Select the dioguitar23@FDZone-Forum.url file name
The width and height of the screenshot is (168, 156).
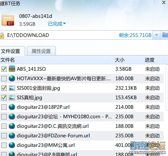(x=53, y=136)
